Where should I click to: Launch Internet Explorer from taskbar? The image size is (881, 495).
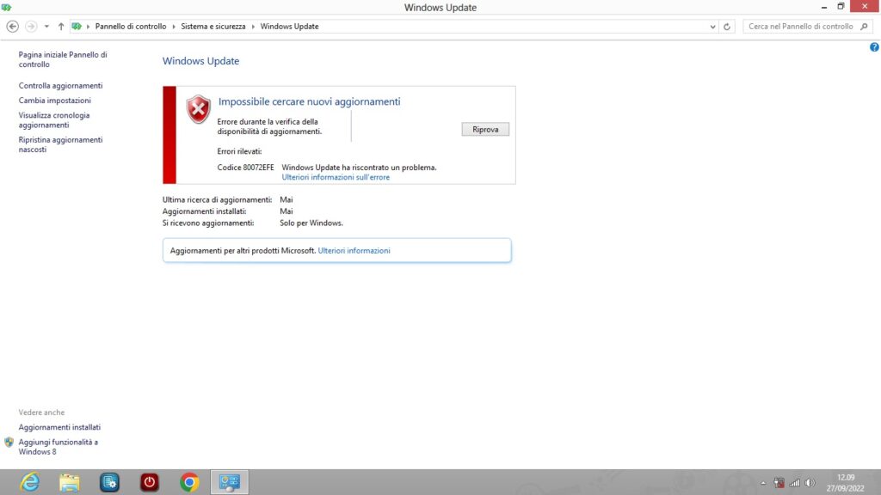(30, 482)
